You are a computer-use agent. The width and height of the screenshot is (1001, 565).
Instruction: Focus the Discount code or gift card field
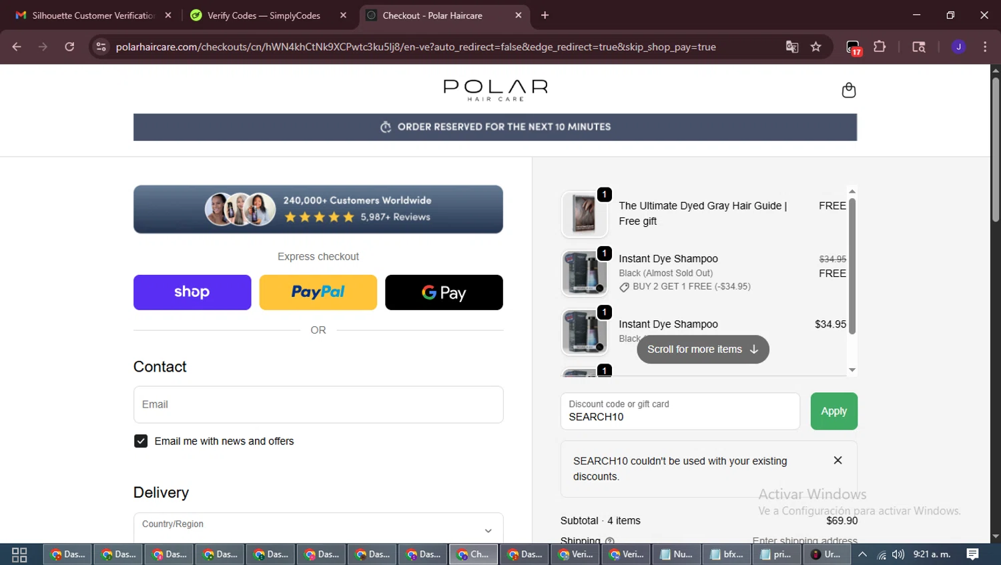pos(680,411)
